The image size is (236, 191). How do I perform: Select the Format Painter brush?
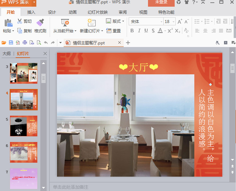tap(40, 22)
